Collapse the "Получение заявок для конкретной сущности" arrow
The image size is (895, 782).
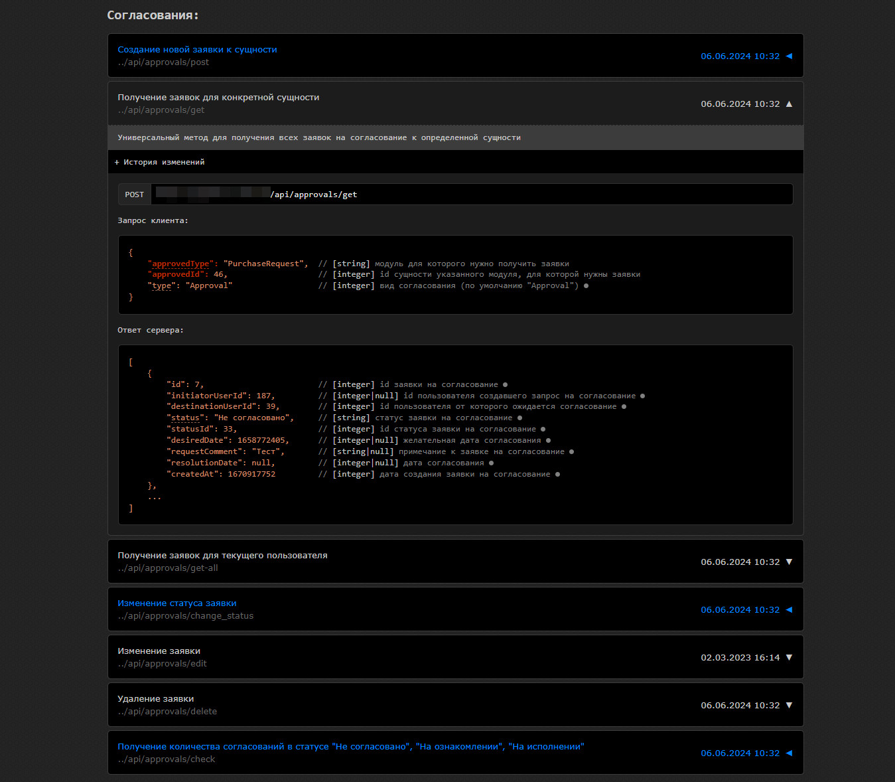click(x=789, y=104)
